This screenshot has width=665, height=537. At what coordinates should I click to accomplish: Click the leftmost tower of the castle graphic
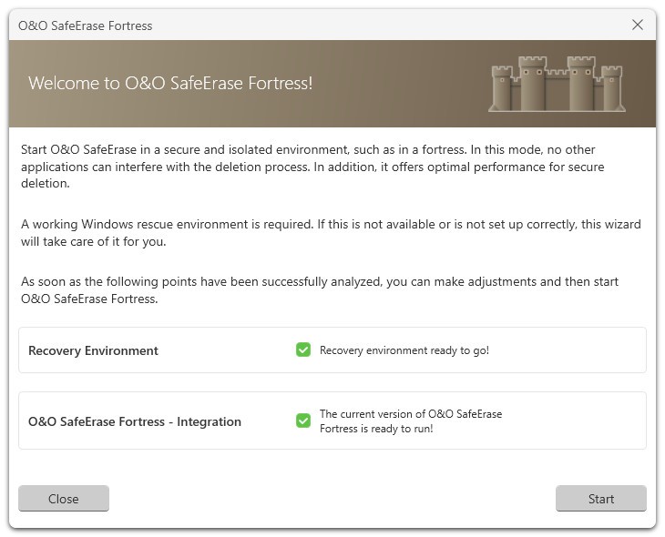pos(501,87)
